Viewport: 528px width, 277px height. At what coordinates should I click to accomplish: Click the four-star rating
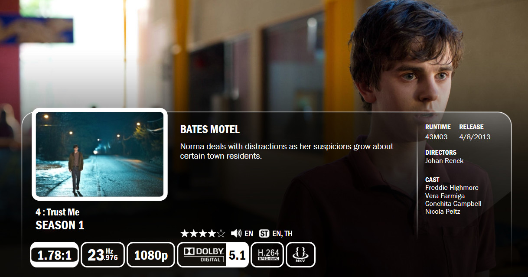[x=203, y=234]
